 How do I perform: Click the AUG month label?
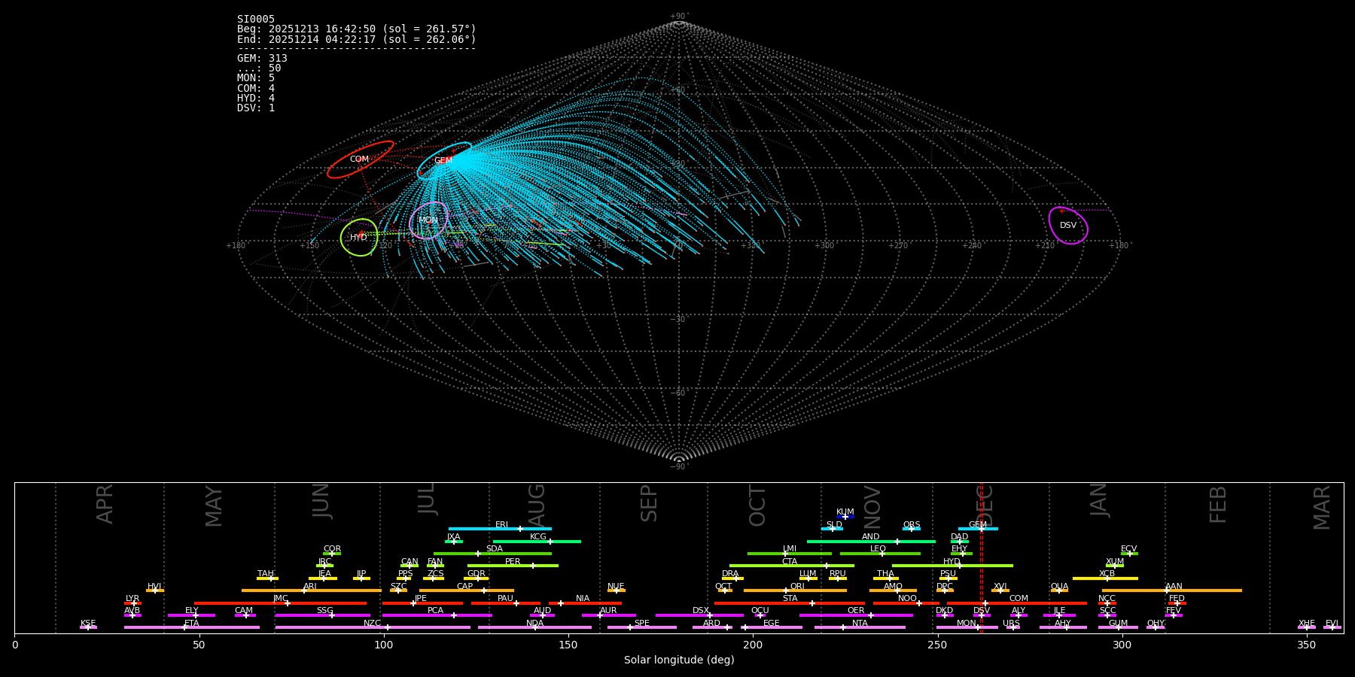pyautogui.click(x=537, y=505)
